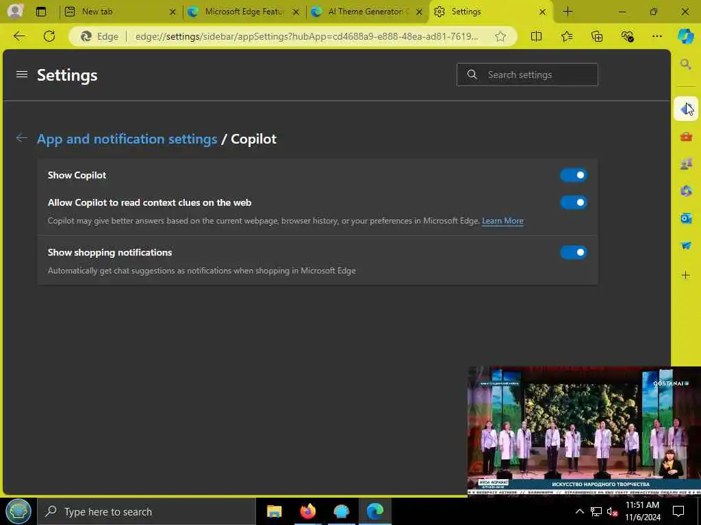The image size is (701, 525).
Task: Open the Microsoft Edge taskbar icon
Action: [374, 511]
